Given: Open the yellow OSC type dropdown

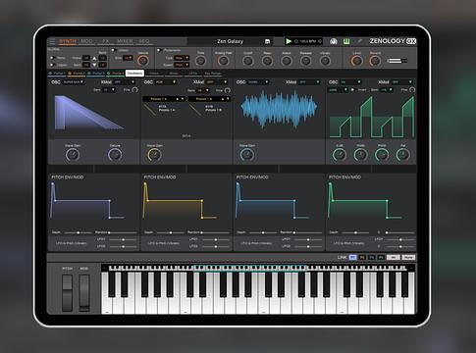Looking at the screenshot, I should [x=166, y=82].
